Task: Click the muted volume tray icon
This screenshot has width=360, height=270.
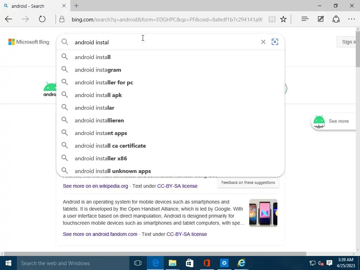Action: pyautogui.click(x=321, y=263)
